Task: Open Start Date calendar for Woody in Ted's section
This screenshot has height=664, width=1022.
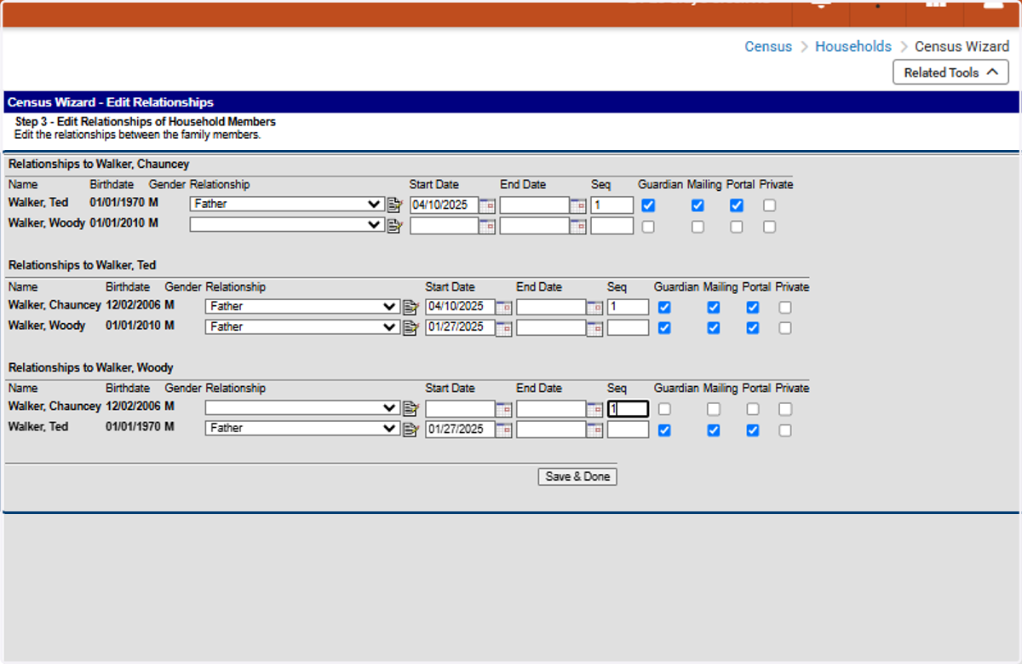Action: (x=503, y=327)
